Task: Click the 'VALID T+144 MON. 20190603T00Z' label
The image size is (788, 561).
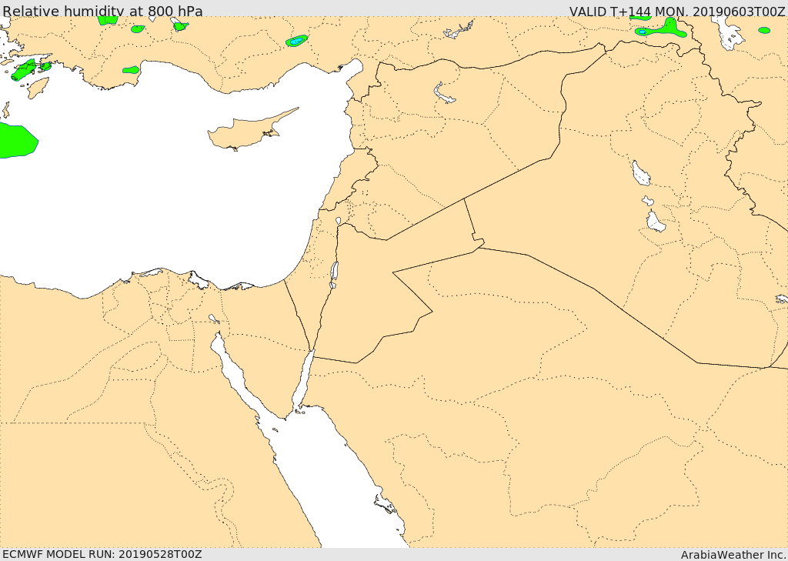Action: [x=677, y=11]
